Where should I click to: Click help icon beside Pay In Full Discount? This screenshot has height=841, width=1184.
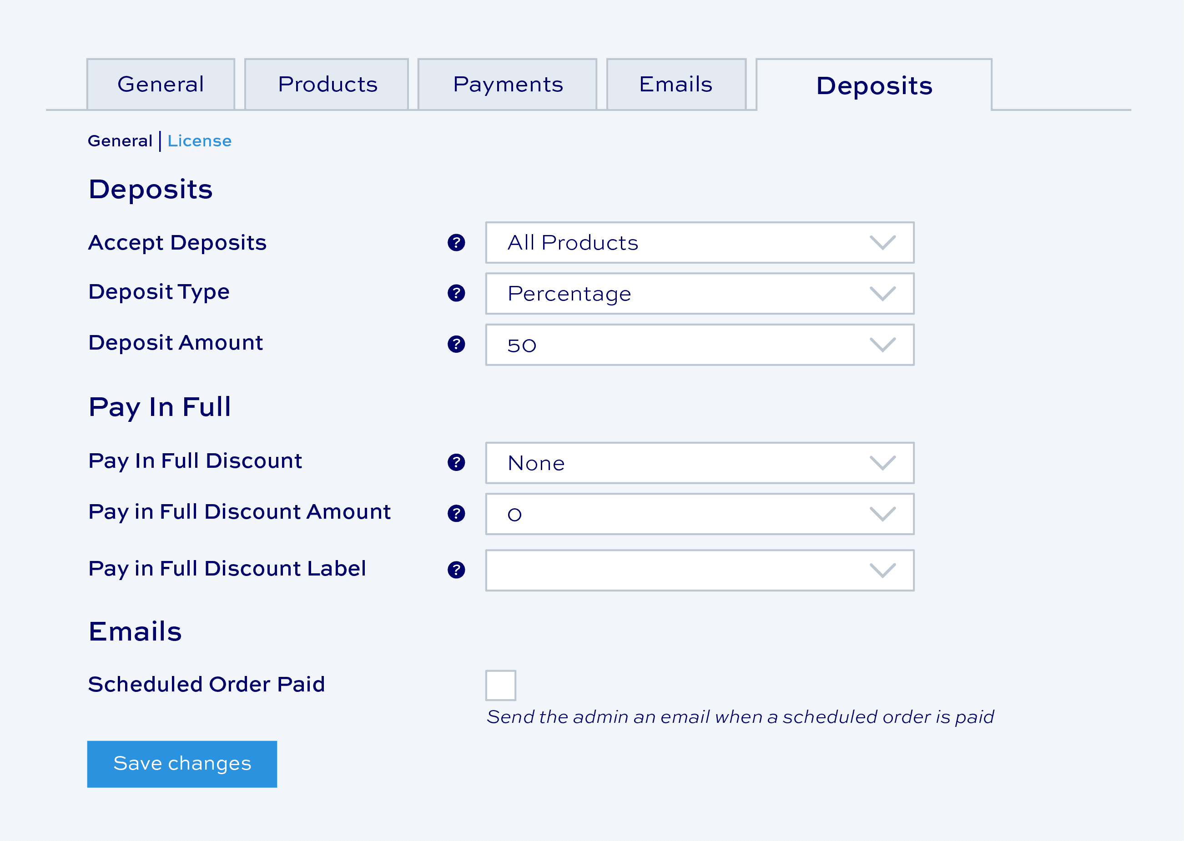pyautogui.click(x=456, y=462)
